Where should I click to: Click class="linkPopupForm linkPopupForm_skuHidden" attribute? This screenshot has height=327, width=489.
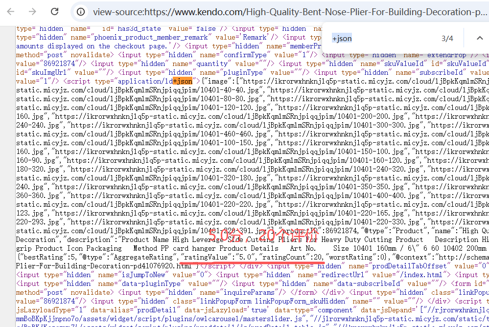click(x=259, y=301)
